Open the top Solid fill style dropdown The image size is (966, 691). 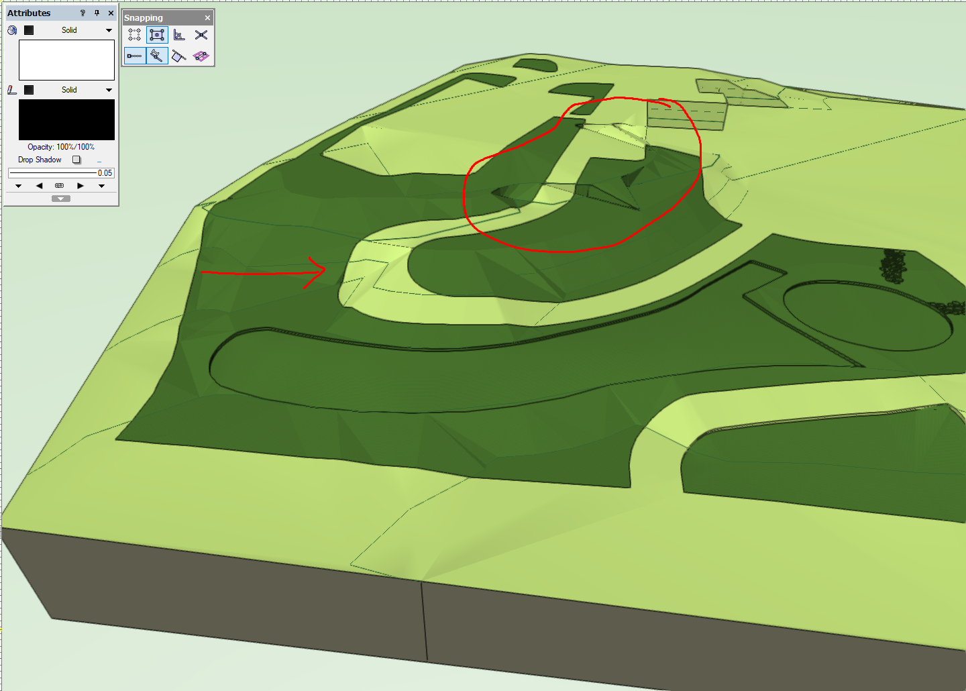coord(108,30)
